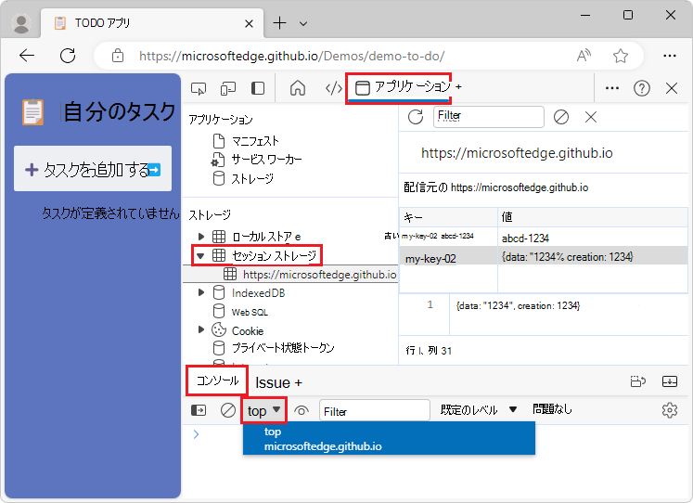Create a live expression eye icon

coord(302,411)
